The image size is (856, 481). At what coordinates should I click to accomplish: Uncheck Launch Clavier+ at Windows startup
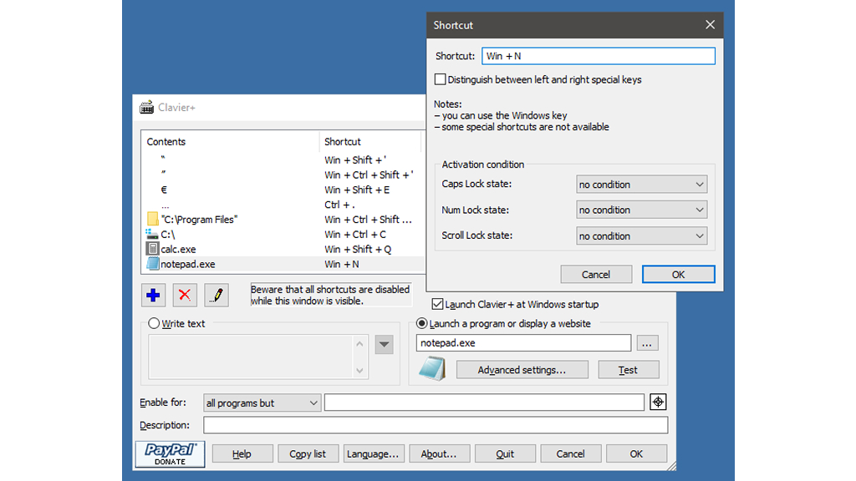437,305
